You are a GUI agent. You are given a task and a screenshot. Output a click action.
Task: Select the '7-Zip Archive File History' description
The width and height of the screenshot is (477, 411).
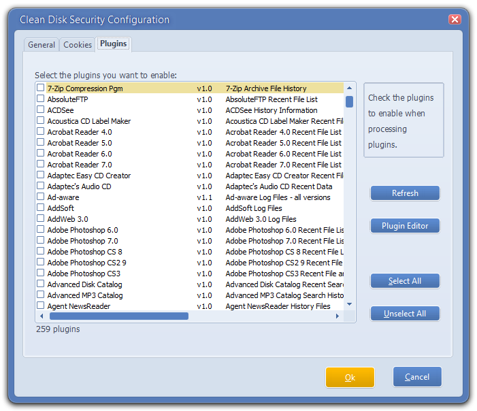click(x=266, y=88)
